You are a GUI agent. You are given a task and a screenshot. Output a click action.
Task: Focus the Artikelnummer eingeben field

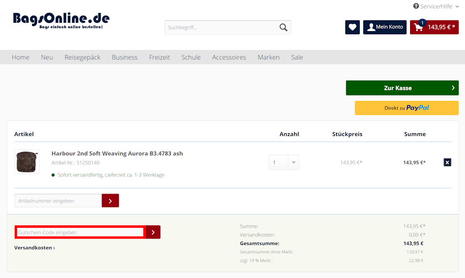tap(58, 201)
